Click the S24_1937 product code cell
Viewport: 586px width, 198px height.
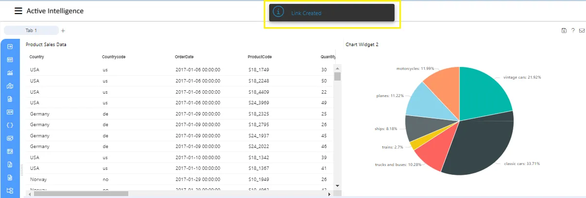click(x=259, y=135)
